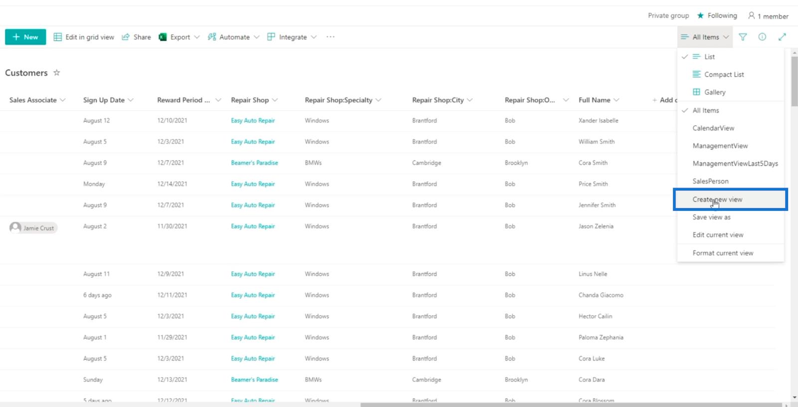Open Repair Shop:Specialty column menu

pos(343,100)
